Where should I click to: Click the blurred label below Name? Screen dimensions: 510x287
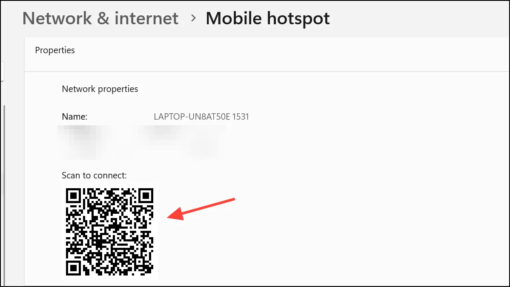tap(85, 141)
